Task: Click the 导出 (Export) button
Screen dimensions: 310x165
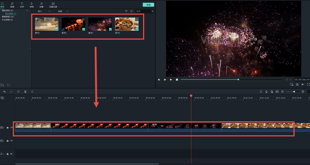Action: tap(148, 5)
